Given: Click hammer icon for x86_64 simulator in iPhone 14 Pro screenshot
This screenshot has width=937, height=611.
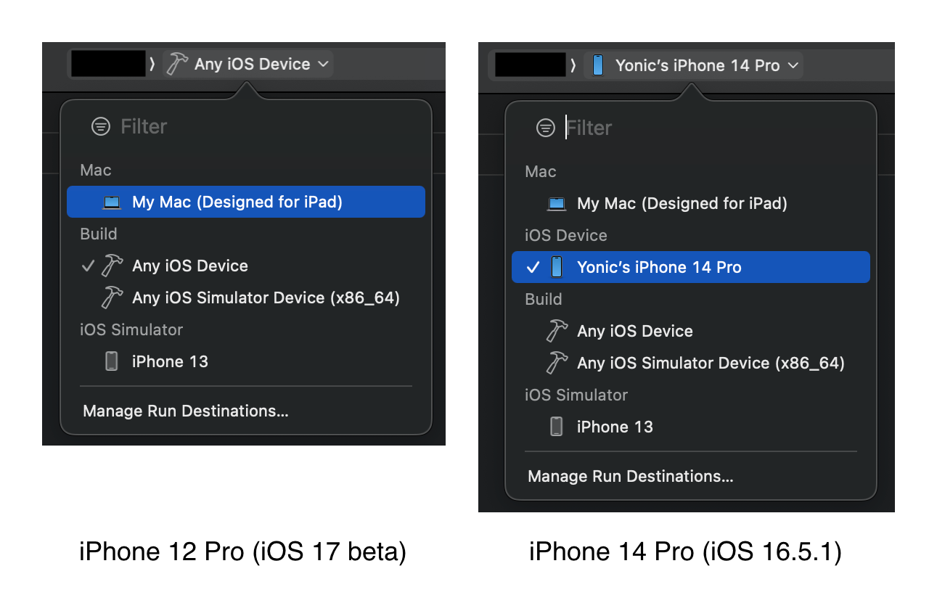Looking at the screenshot, I should click(557, 363).
